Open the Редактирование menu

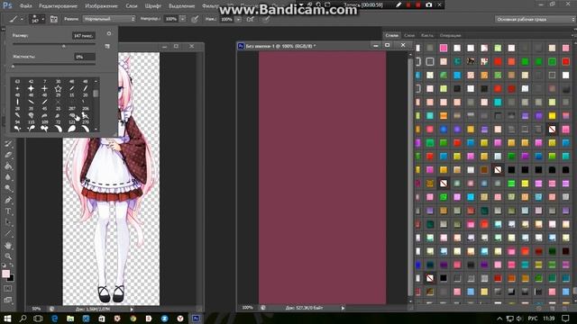[x=58, y=6]
